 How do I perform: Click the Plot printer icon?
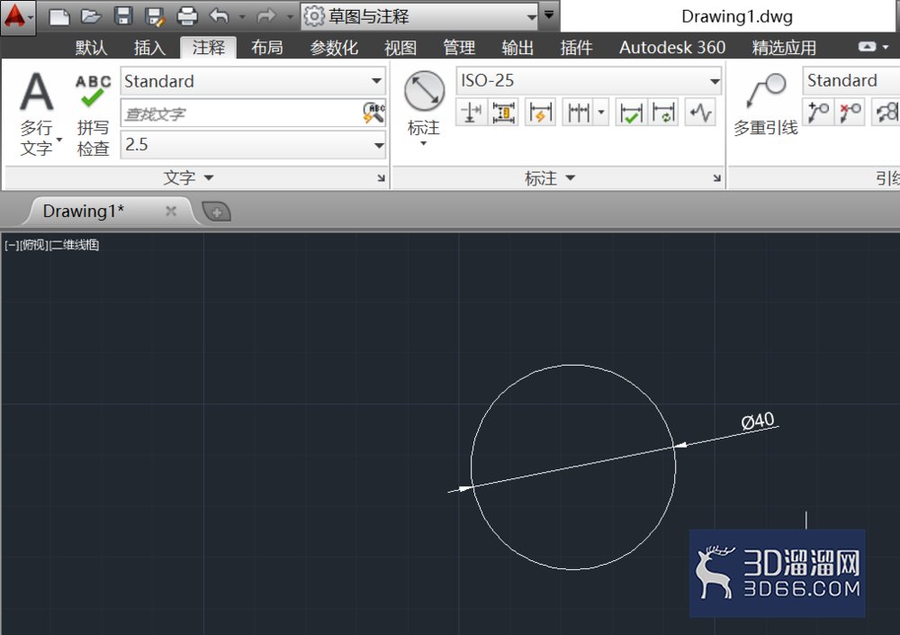pyautogui.click(x=186, y=16)
